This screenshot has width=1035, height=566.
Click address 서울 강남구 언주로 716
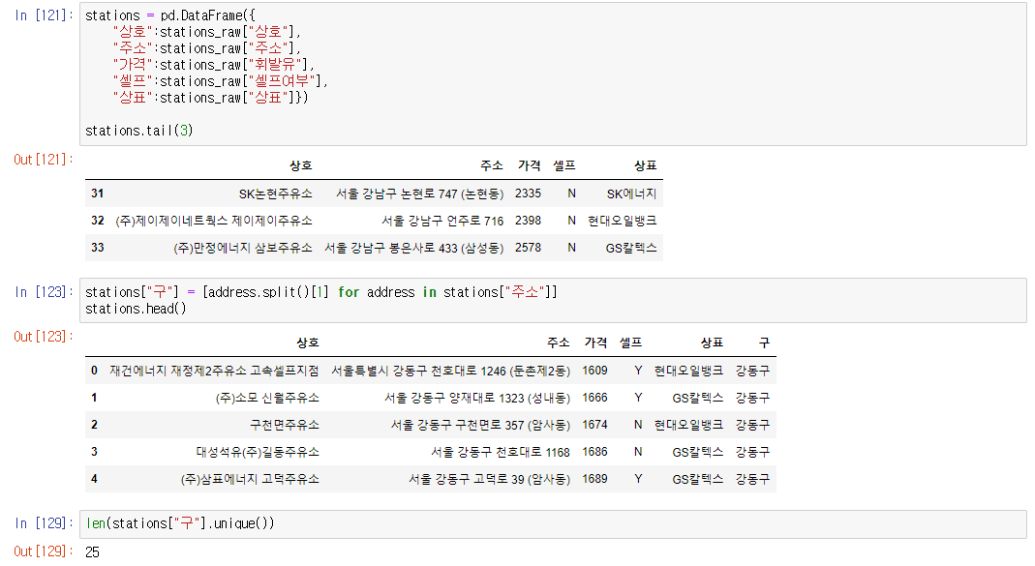click(442, 221)
